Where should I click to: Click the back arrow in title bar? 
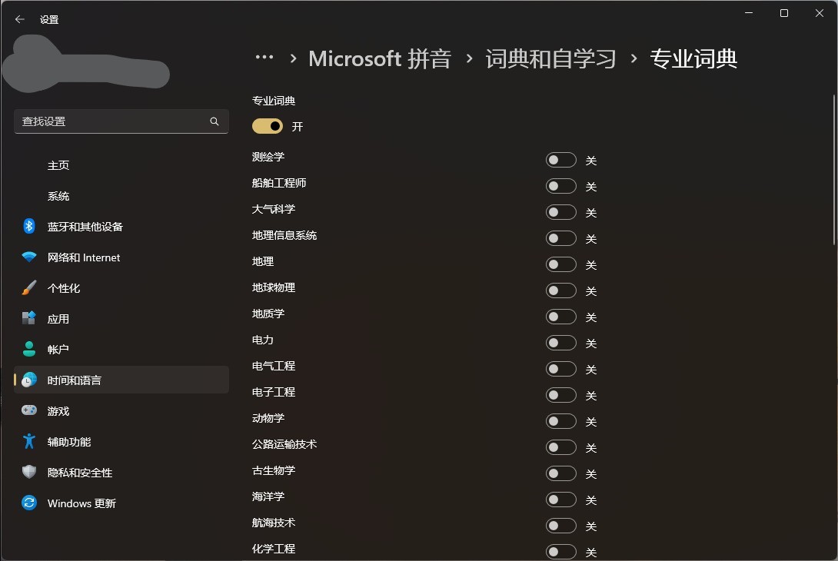pos(20,19)
